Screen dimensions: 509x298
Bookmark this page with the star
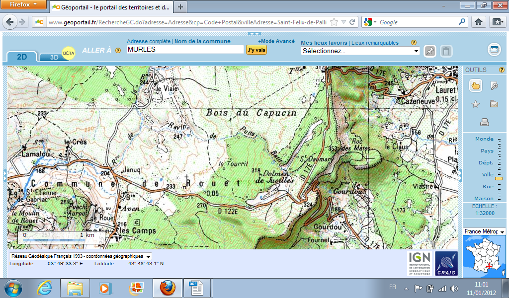point(334,22)
